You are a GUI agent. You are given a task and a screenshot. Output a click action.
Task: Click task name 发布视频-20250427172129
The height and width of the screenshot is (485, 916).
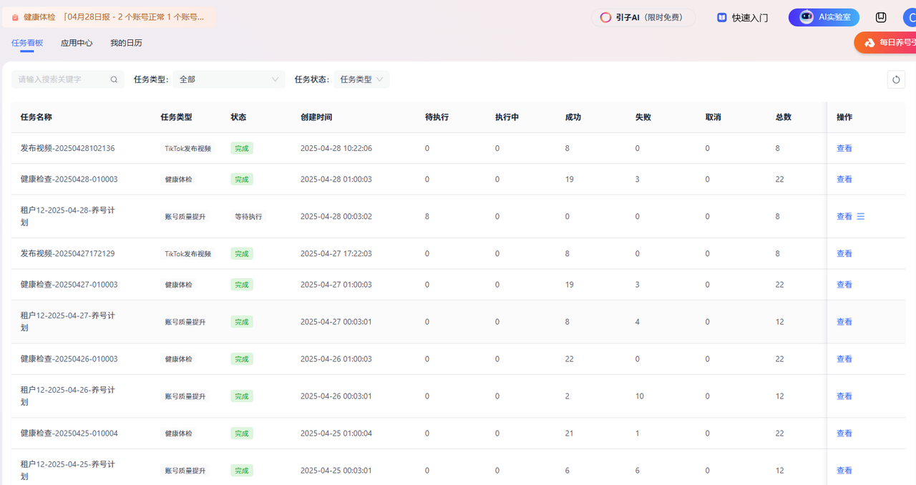(68, 253)
